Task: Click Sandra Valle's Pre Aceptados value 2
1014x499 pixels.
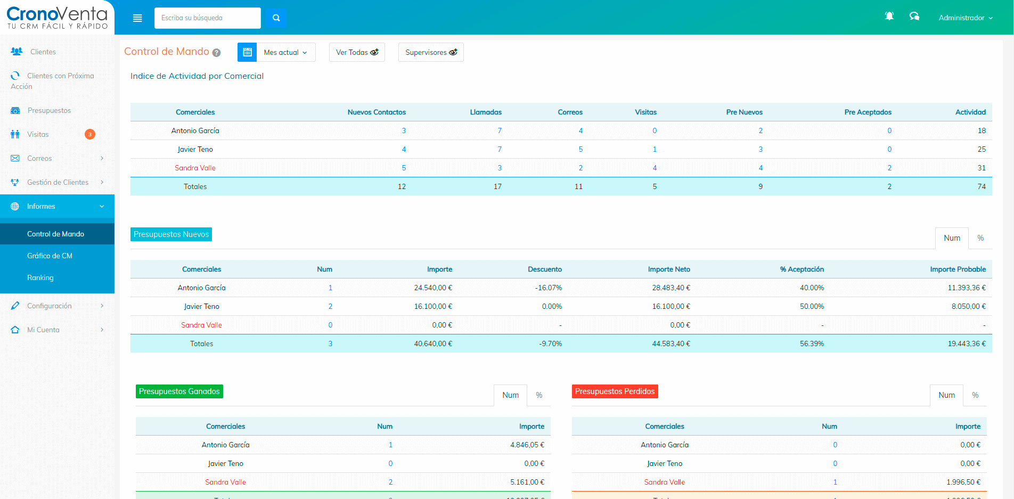Action: [889, 168]
